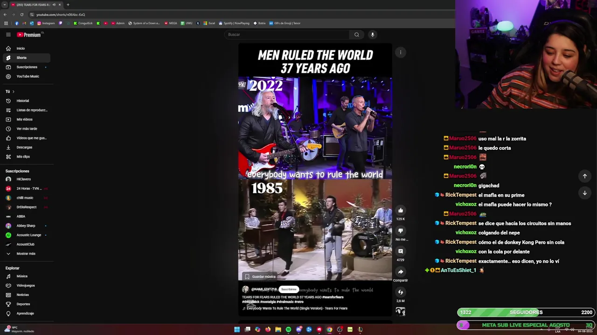Go to next Short with down arrow
The image size is (597, 335).
584,193
